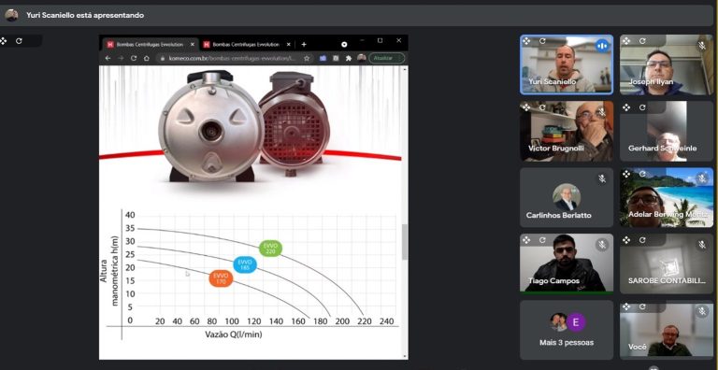718x370 pixels.
Task: Click the move icon on Joseph Ilyan's tile
Action: pos(626,41)
